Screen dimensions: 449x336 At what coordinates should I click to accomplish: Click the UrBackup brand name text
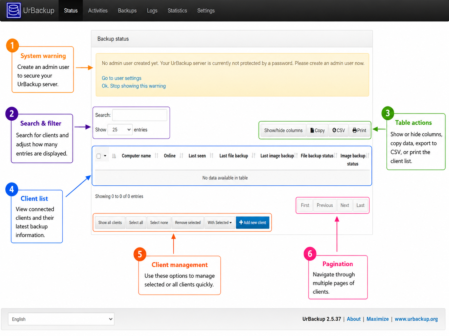coord(39,11)
